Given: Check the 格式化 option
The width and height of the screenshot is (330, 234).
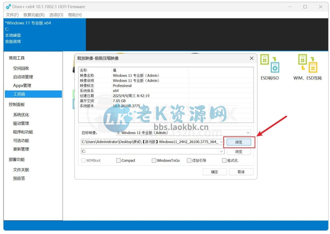Looking at the screenshot, I should 224,160.
